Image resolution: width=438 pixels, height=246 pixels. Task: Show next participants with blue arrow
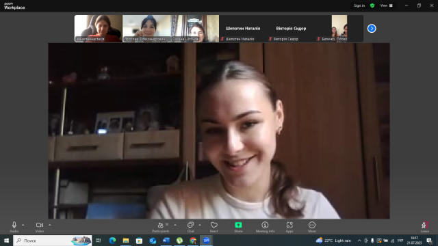tap(372, 29)
